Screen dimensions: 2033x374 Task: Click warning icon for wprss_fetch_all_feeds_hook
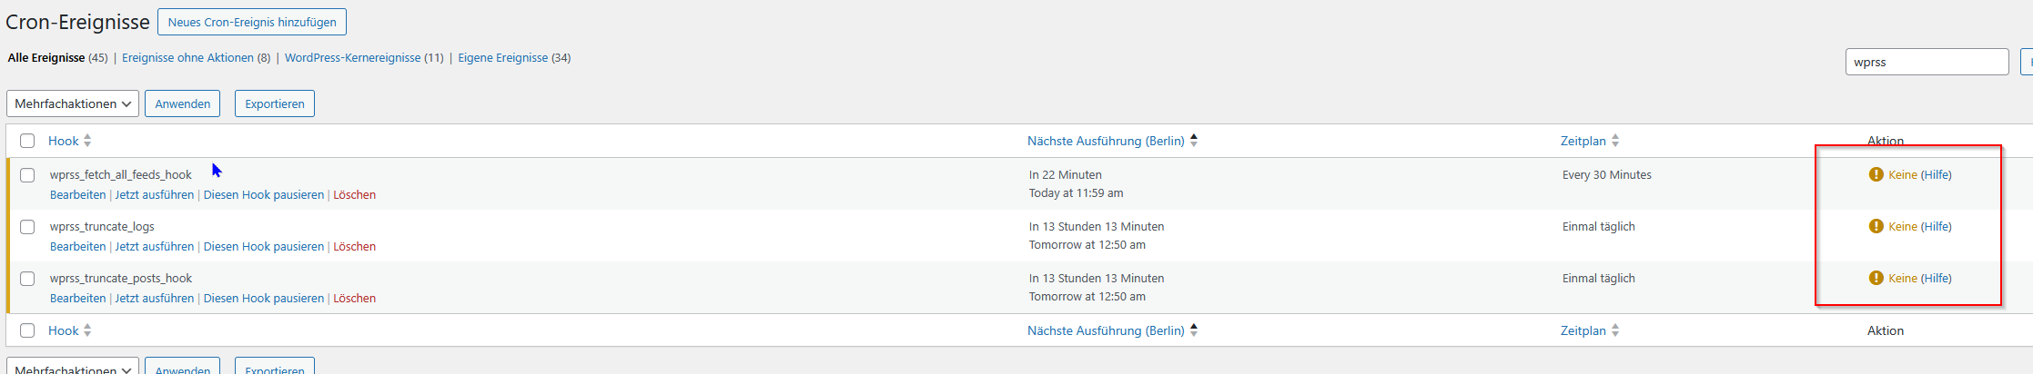point(1876,174)
